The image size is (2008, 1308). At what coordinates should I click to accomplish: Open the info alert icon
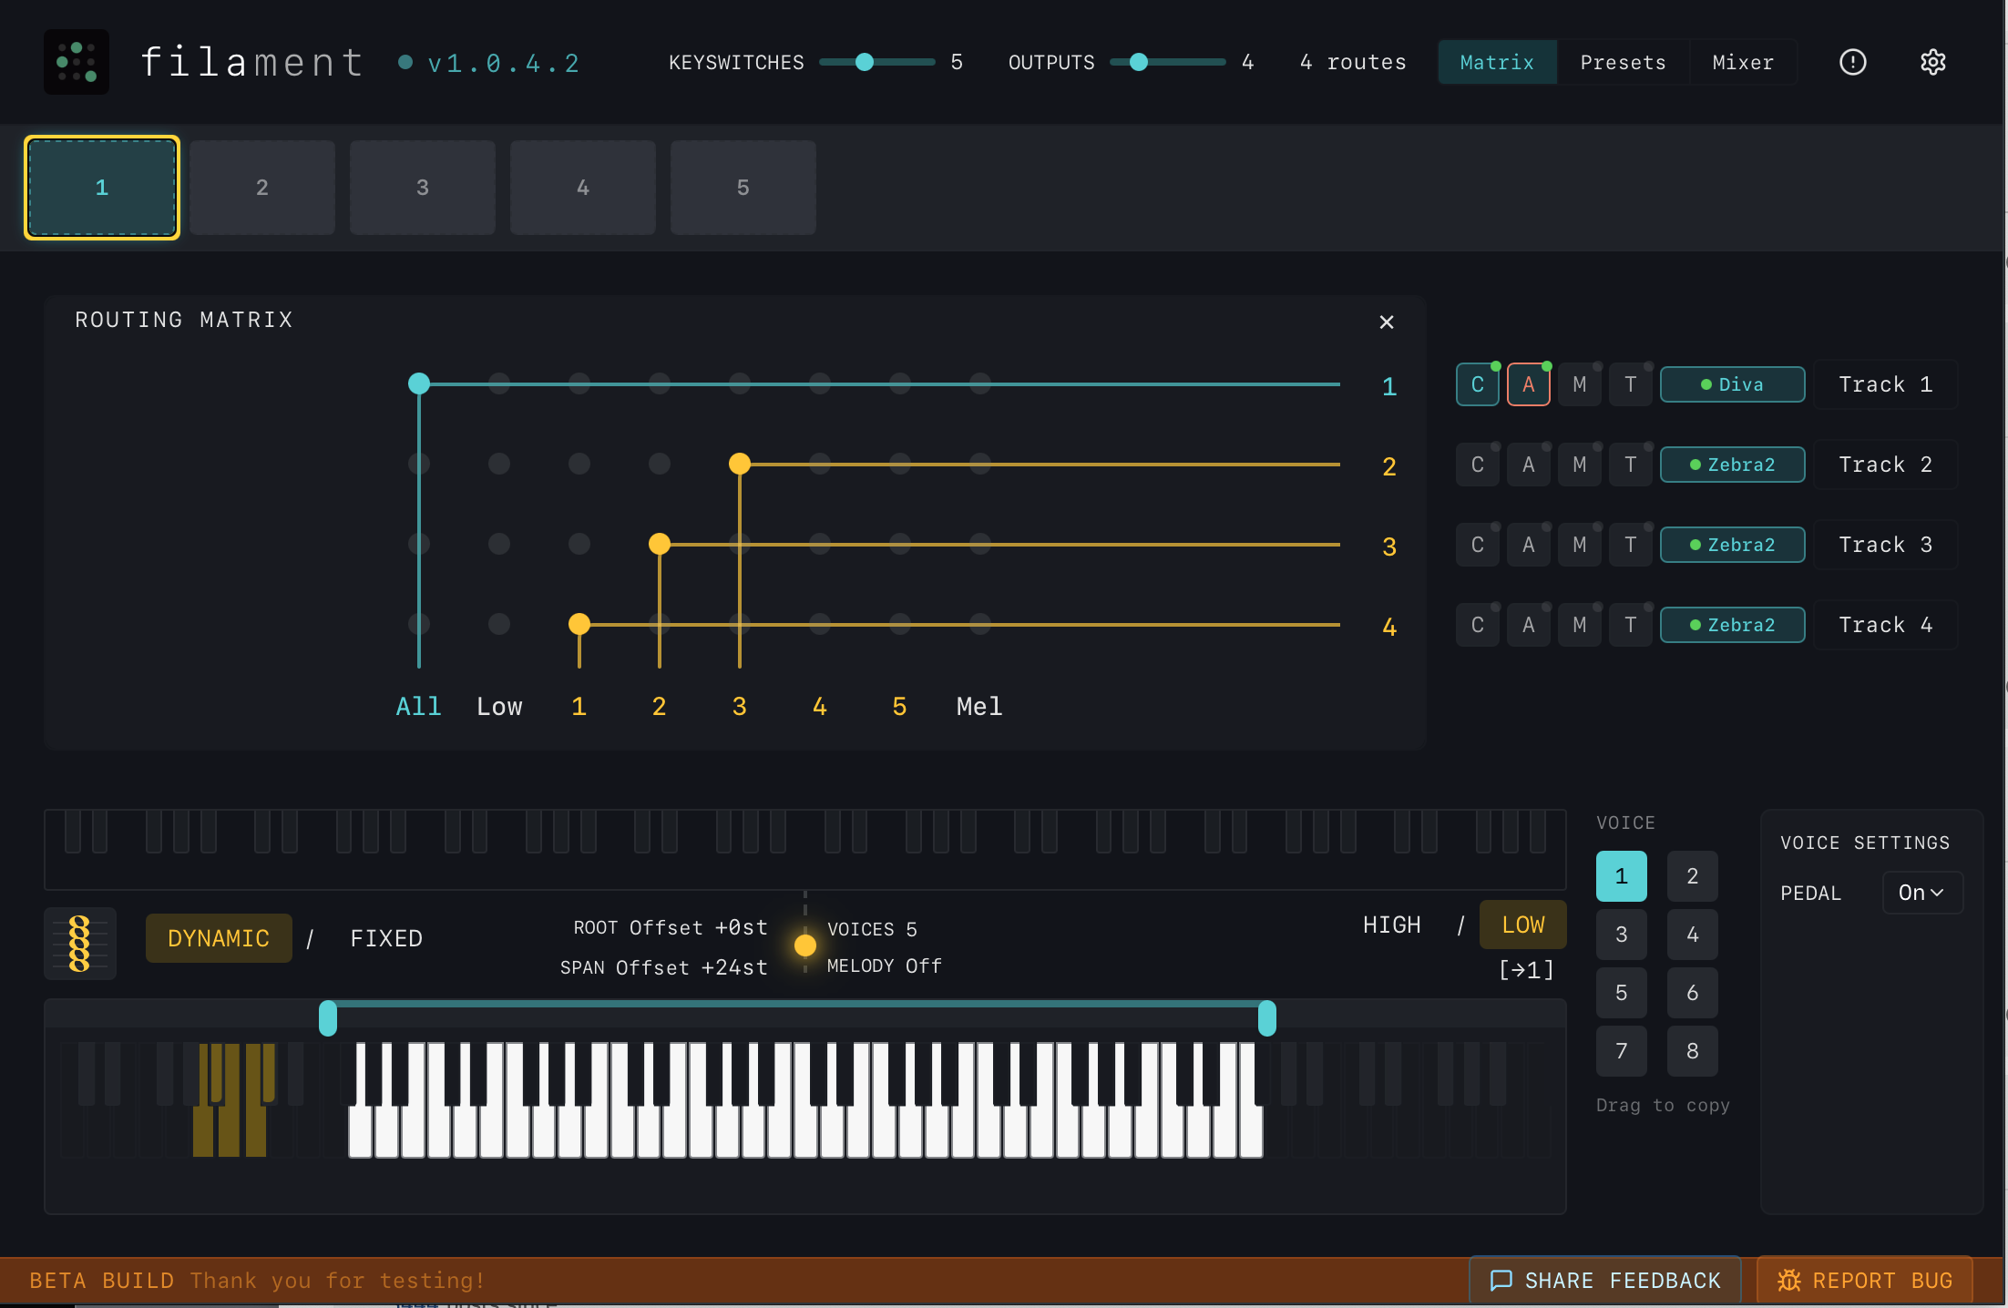[x=1852, y=62]
